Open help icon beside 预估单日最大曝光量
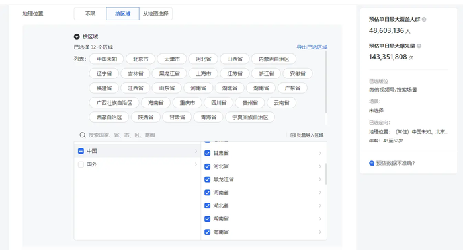Screen dimensions: 463x250 pyautogui.click(x=419, y=46)
